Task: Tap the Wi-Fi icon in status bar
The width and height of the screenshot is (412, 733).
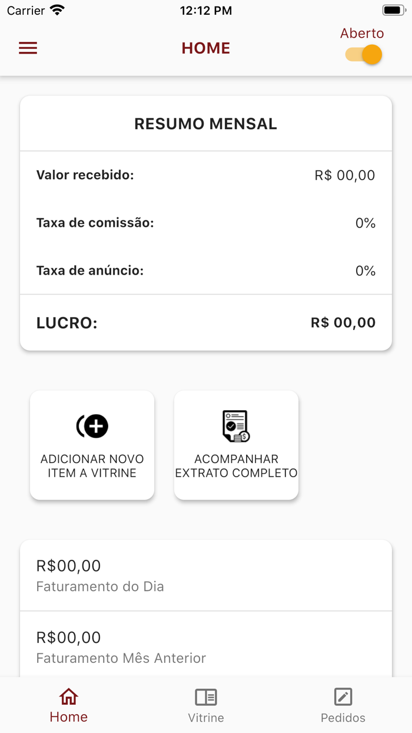Action: point(56,9)
